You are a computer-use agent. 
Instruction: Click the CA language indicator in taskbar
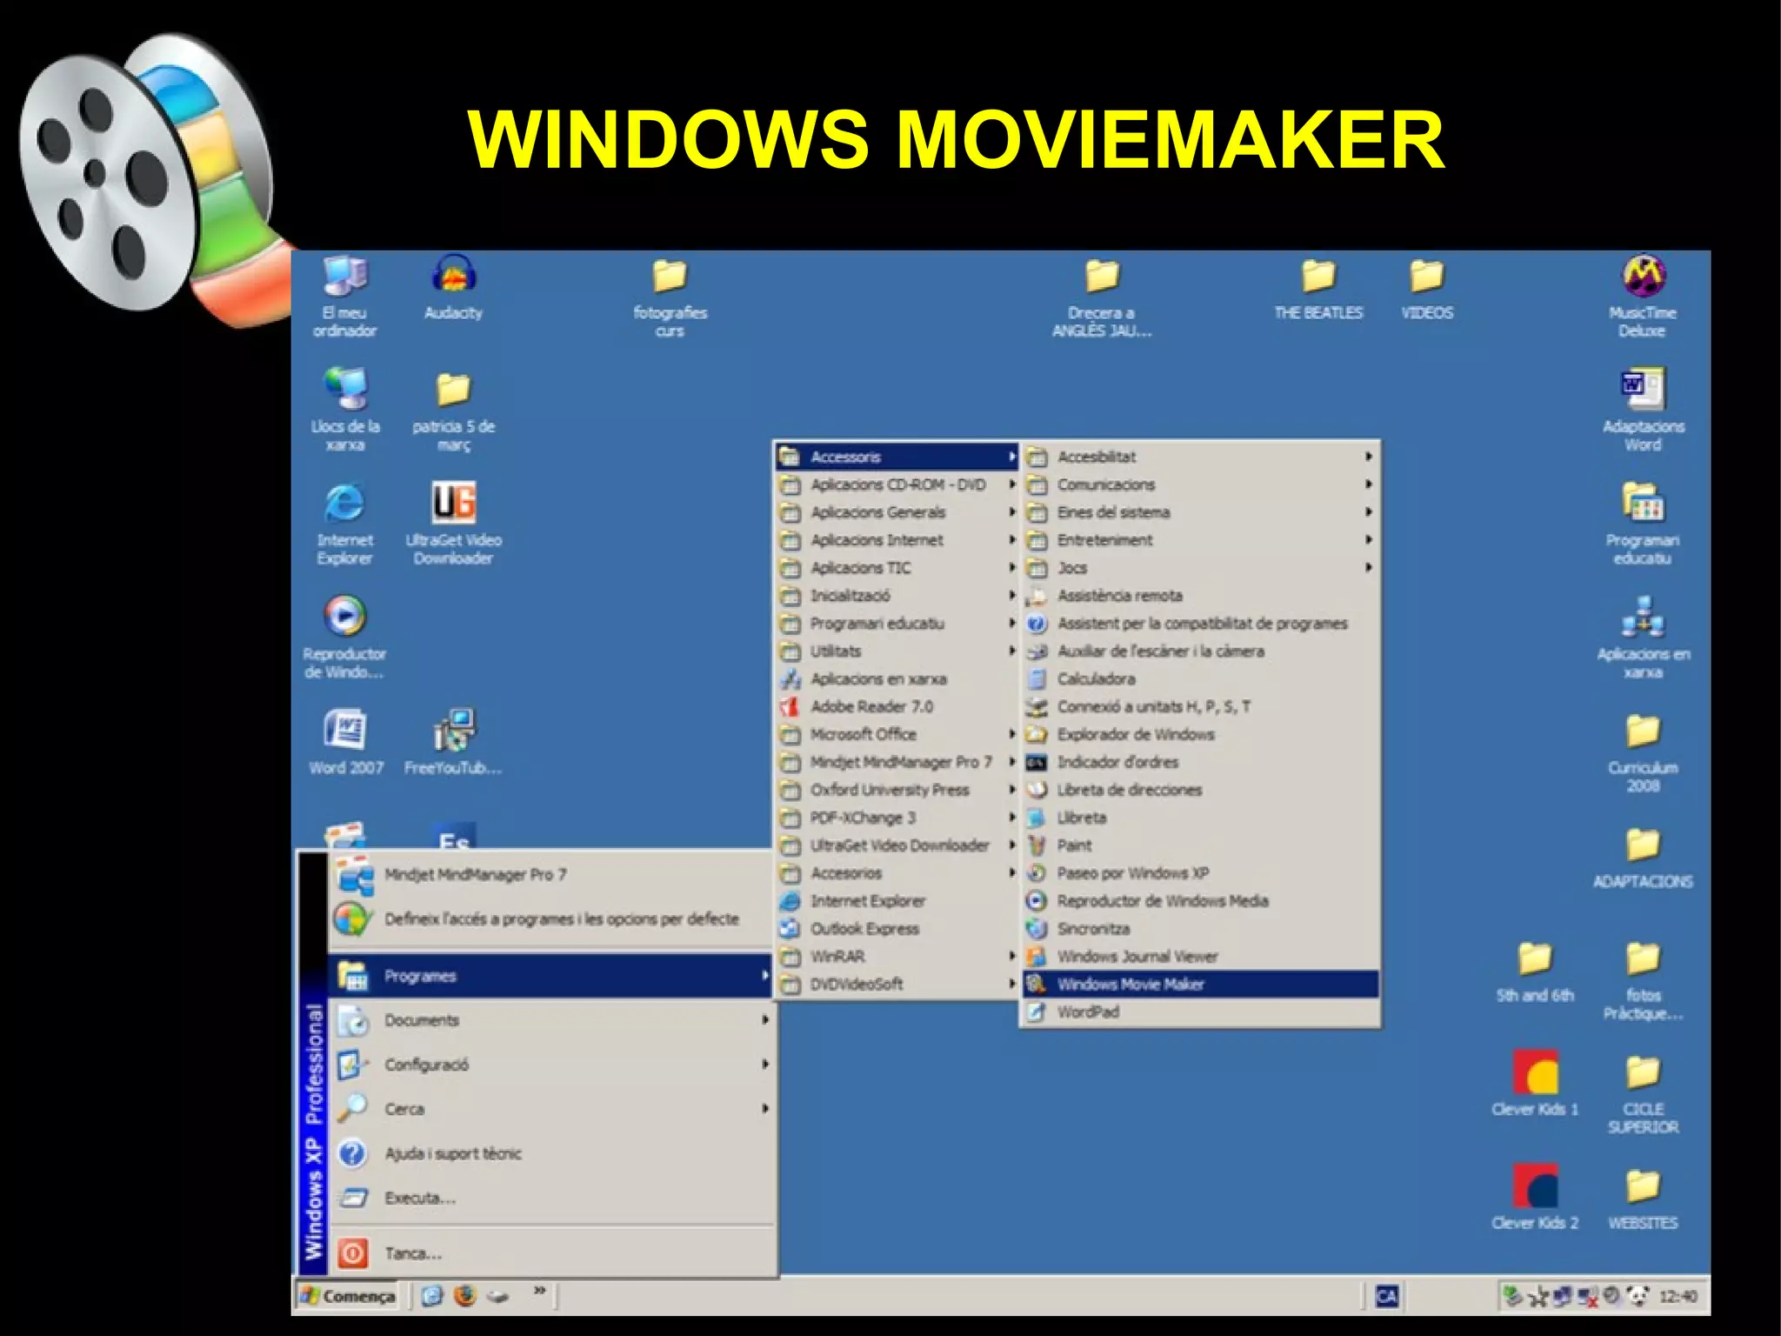pyautogui.click(x=1386, y=1296)
